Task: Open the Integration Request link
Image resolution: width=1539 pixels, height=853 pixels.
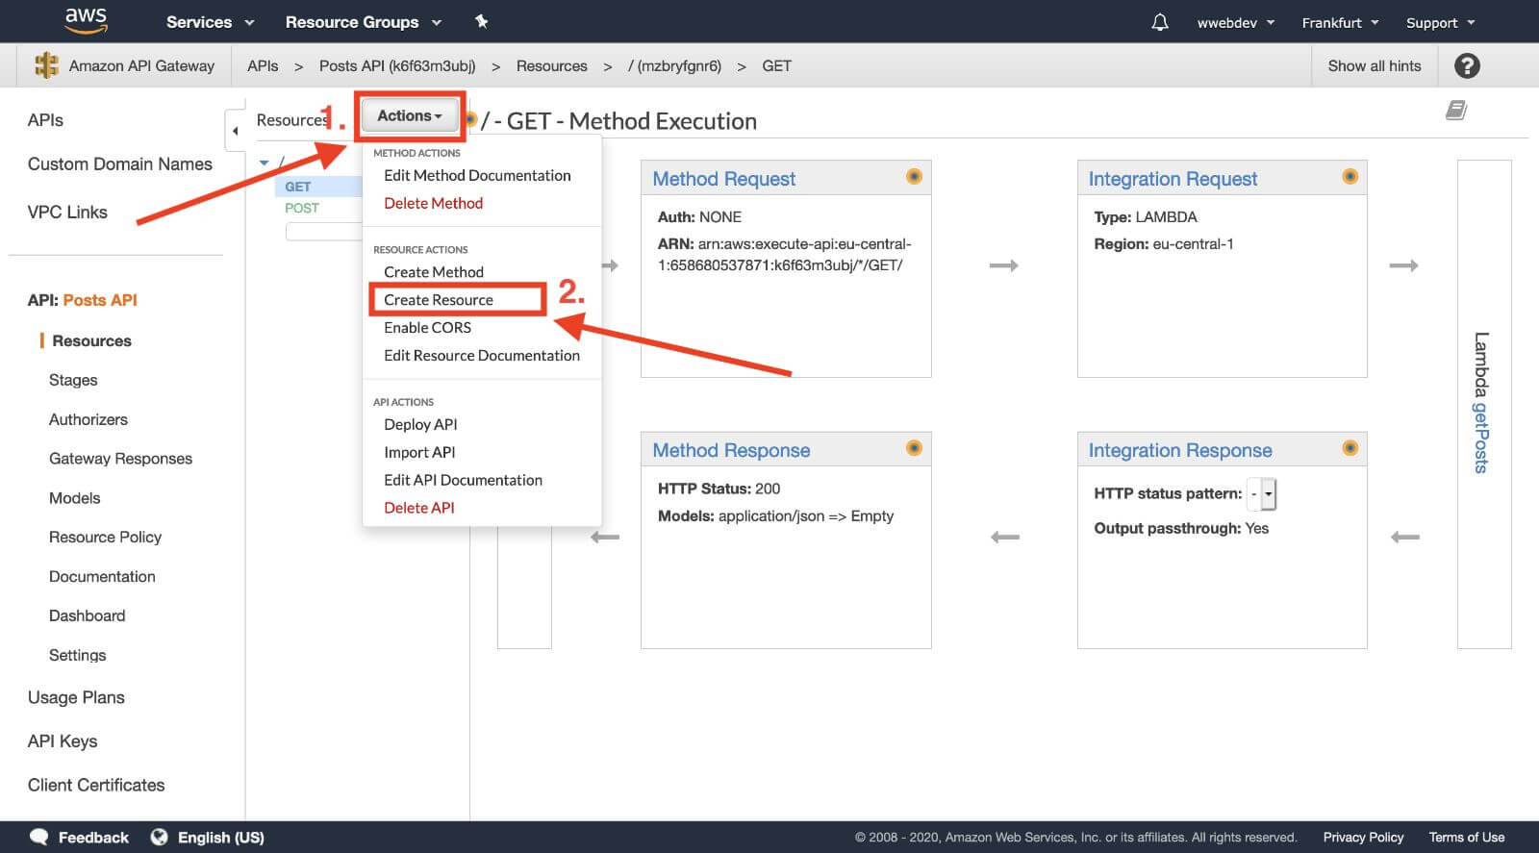Action: [1173, 179]
